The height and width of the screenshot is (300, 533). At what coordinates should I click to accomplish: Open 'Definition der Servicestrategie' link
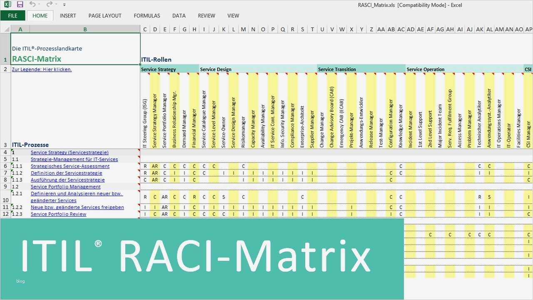tap(66, 173)
